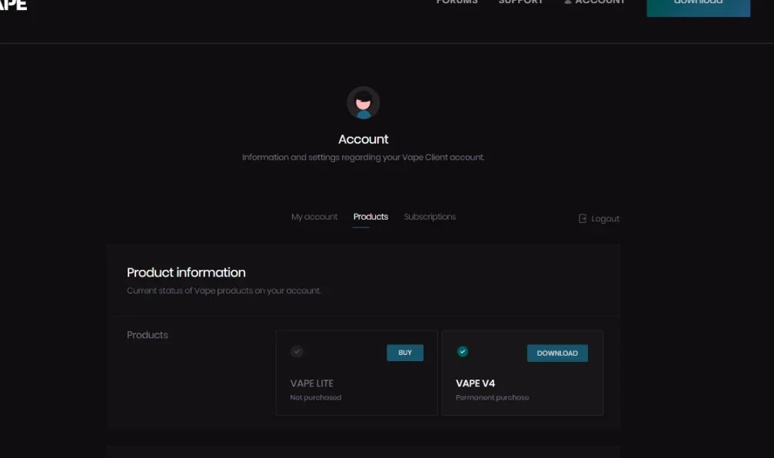774x458 pixels.
Task: Click the header Download button
Action: (699, 8)
